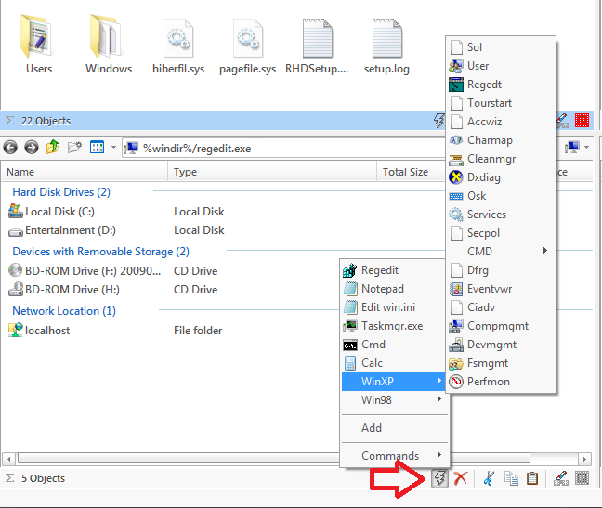
Task: Click the copy icon in bottom toolbar
Action: tap(511, 478)
